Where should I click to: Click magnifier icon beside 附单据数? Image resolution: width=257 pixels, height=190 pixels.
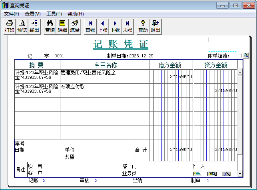tap(246, 56)
